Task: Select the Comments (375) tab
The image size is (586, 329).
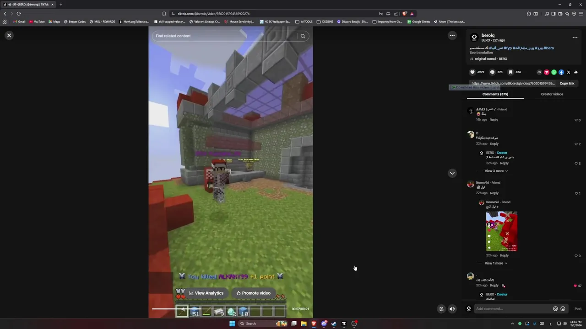Action: tap(495, 94)
